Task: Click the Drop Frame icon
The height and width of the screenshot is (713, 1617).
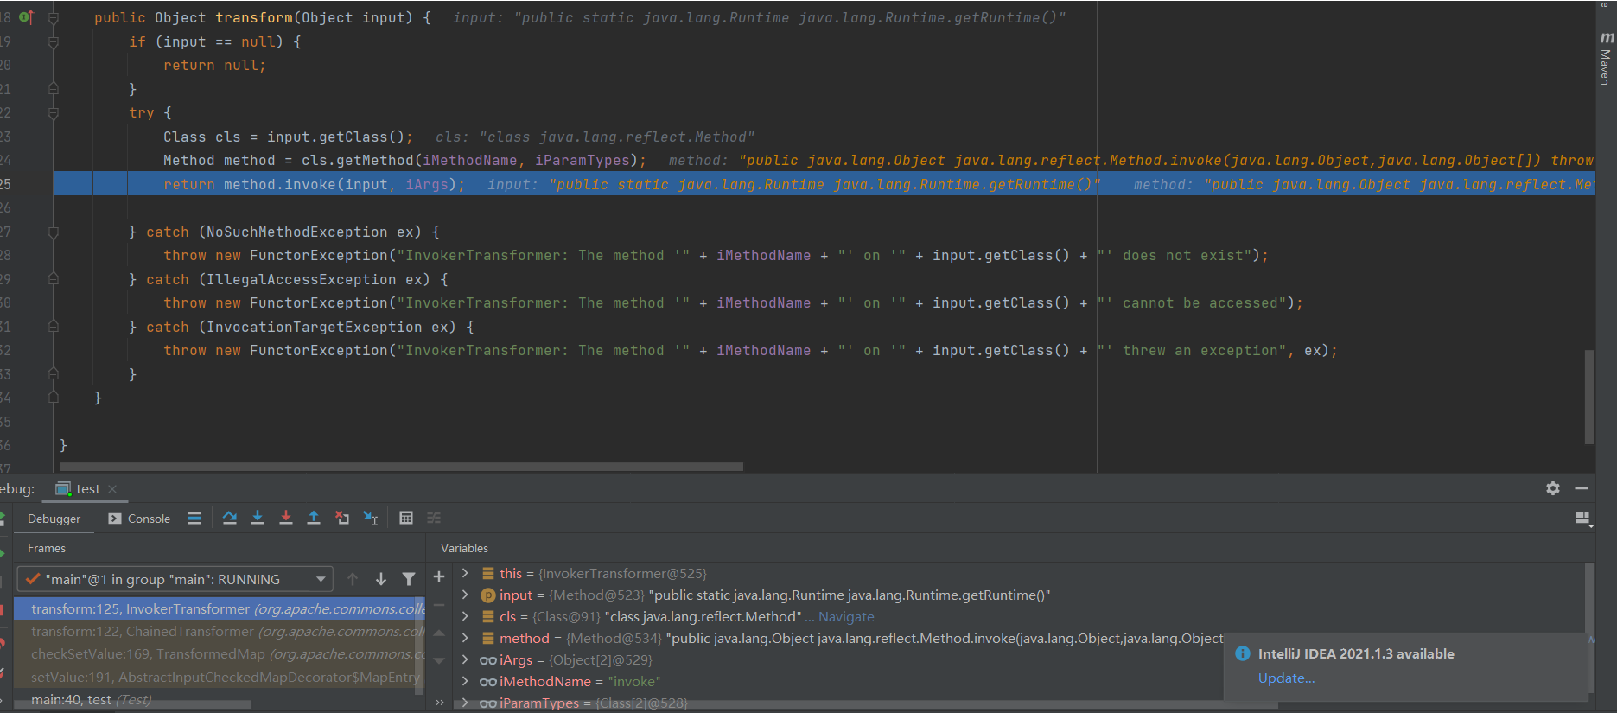Action: pyautogui.click(x=342, y=518)
